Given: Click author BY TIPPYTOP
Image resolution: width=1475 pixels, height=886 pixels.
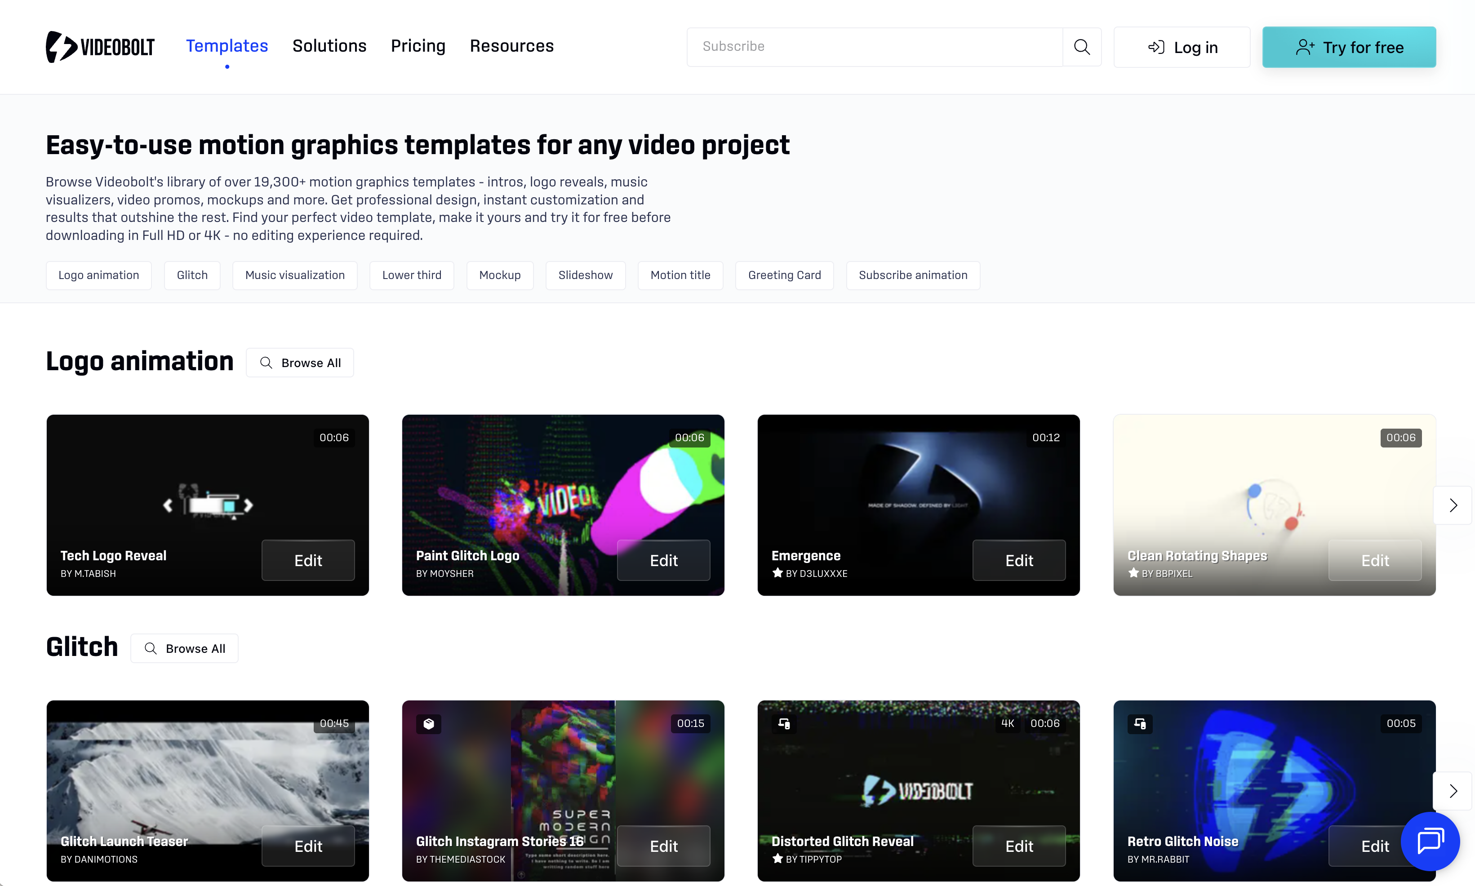Looking at the screenshot, I should [814, 860].
